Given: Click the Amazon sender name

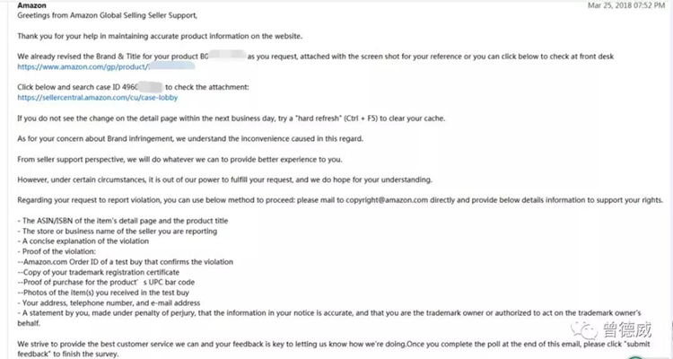Looking at the screenshot, I should point(31,5).
